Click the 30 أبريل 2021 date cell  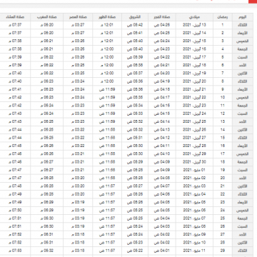coord(194,162)
